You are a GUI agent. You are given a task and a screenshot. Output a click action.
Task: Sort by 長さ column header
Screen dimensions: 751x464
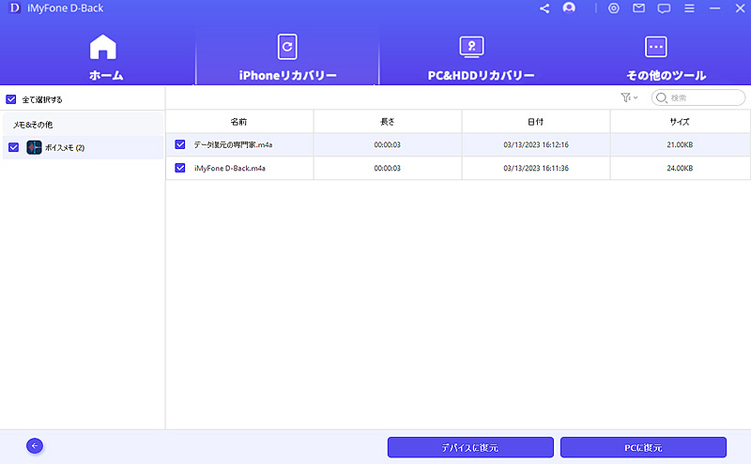pyautogui.click(x=388, y=122)
